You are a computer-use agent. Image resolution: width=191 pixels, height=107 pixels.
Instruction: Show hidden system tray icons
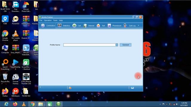[160, 104]
